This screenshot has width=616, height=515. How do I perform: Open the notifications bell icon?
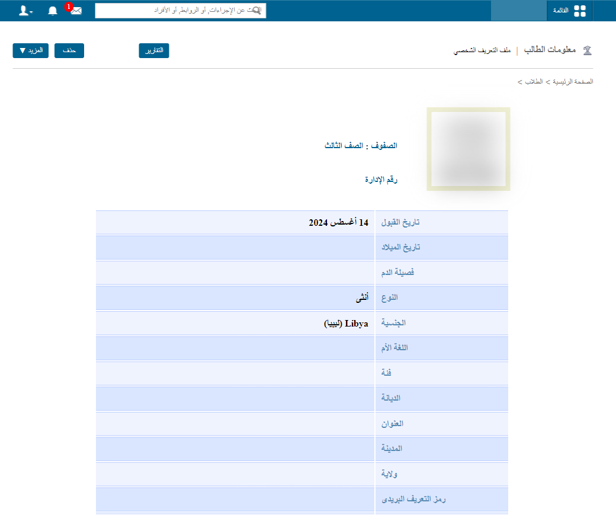pyautogui.click(x=53, y=11)
